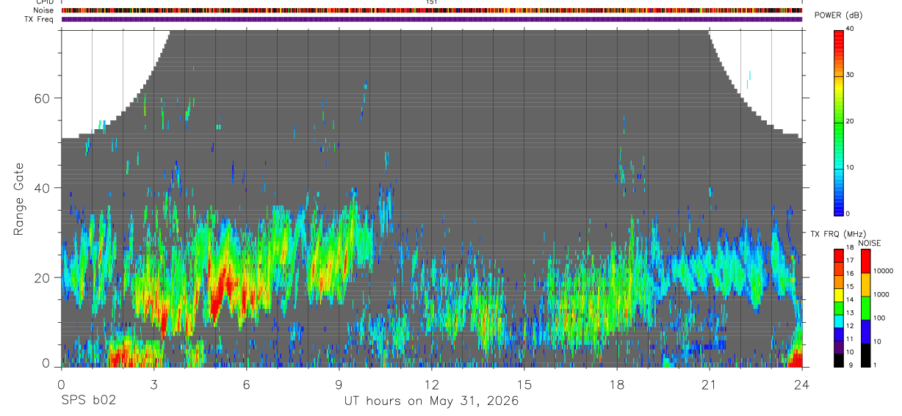Click the '18' UT hour tick
This screenshot has height=416, width=902.
point(617,384)
